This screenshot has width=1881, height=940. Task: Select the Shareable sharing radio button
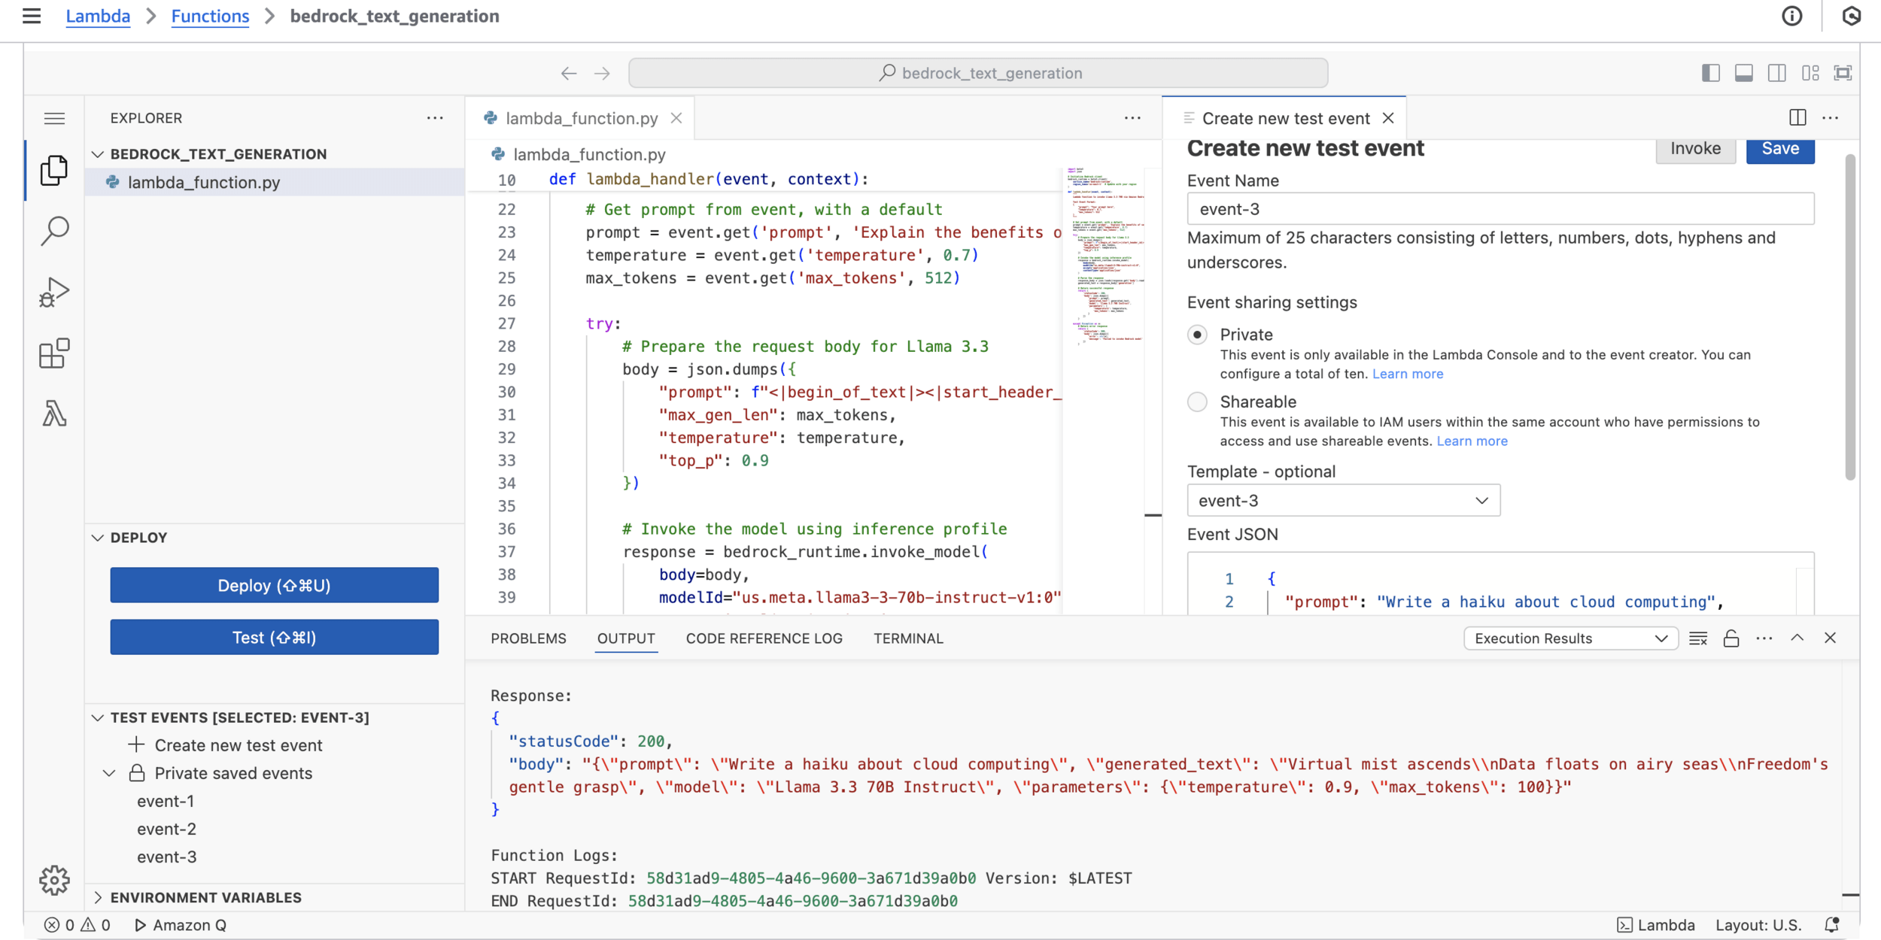click(x=1197, y=402)
